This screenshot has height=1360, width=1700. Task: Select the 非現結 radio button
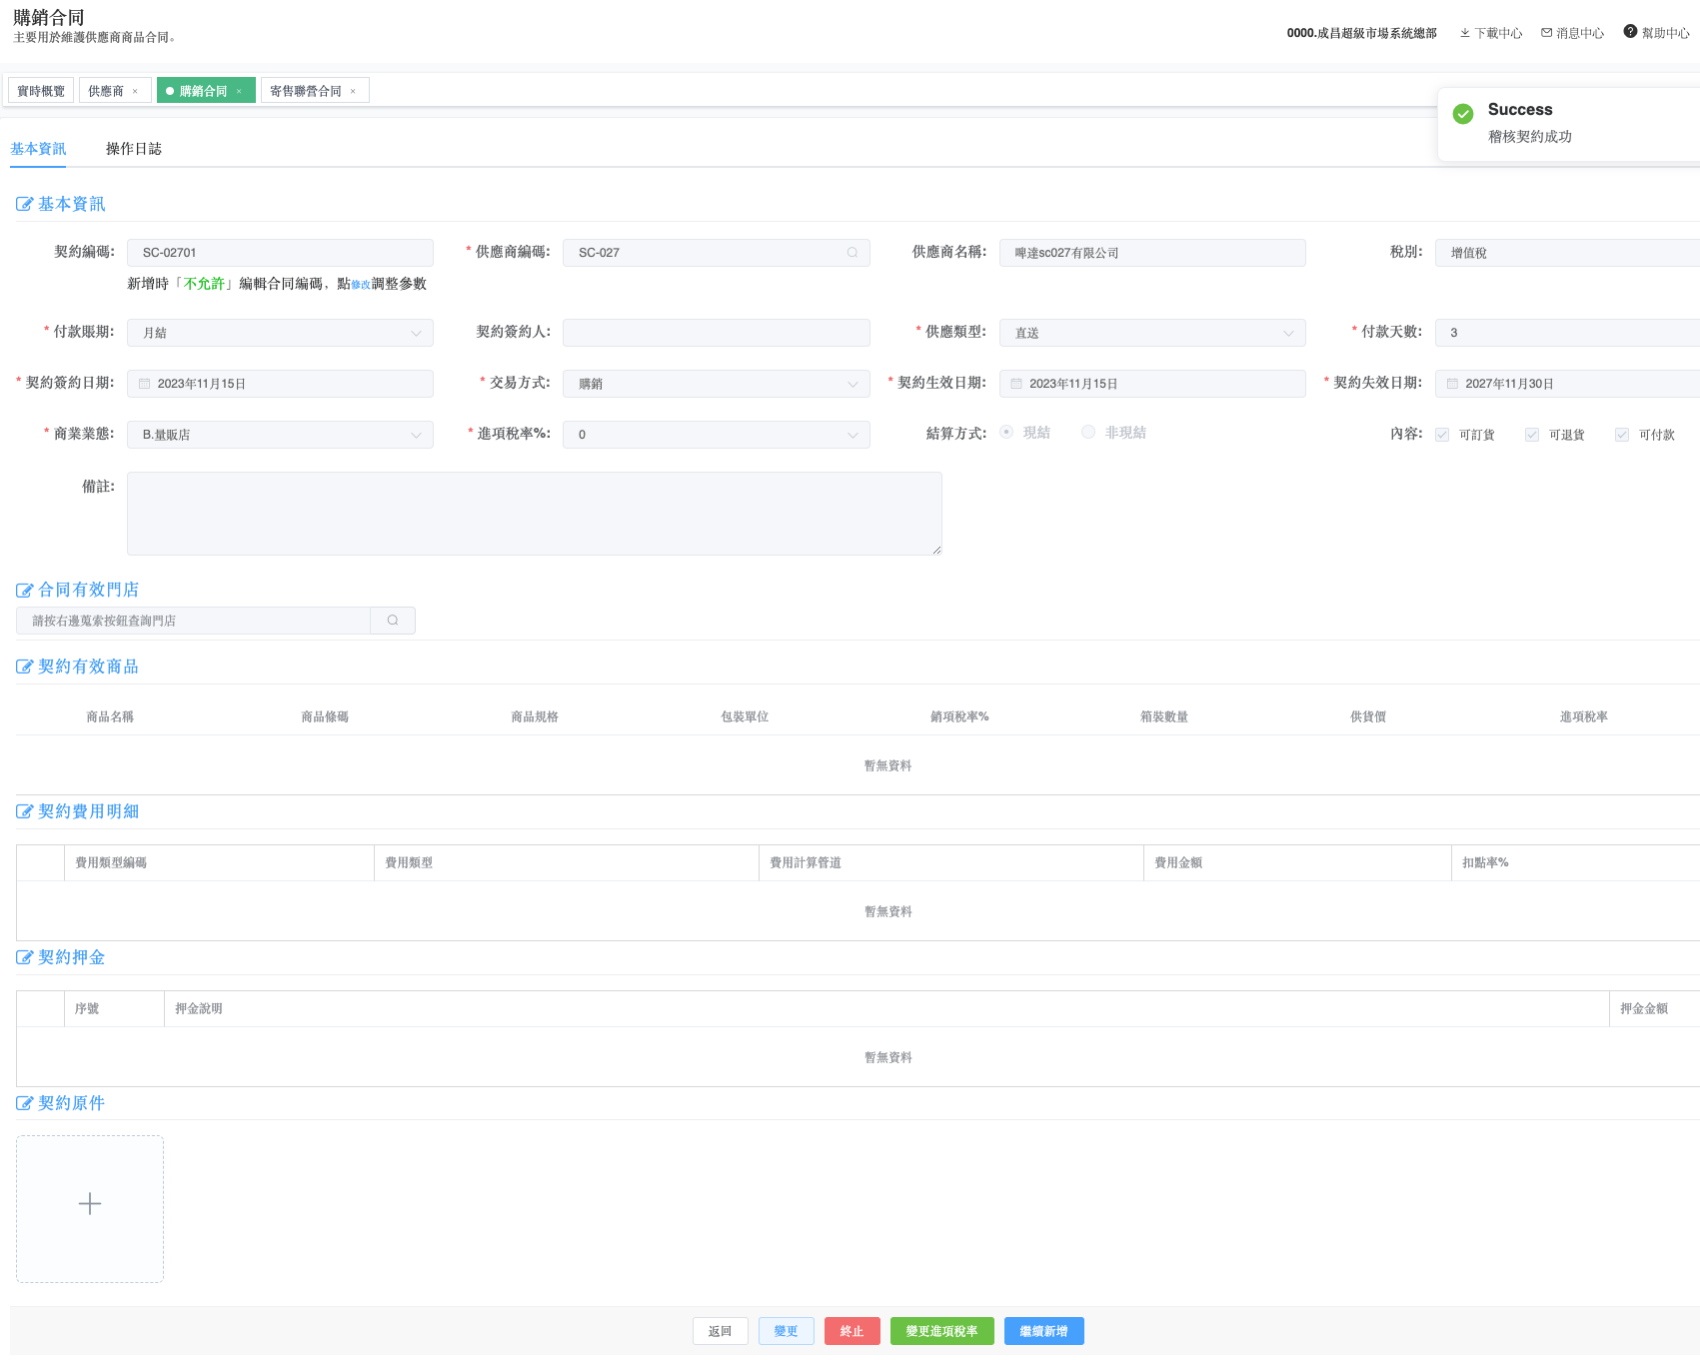(1088, 432)
